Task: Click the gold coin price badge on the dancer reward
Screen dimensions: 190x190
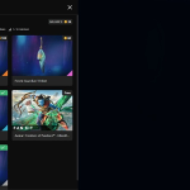Action: (x=68, y=38)
